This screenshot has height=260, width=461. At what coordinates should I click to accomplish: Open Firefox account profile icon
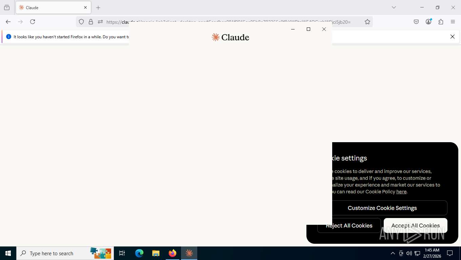click(428, 22)
